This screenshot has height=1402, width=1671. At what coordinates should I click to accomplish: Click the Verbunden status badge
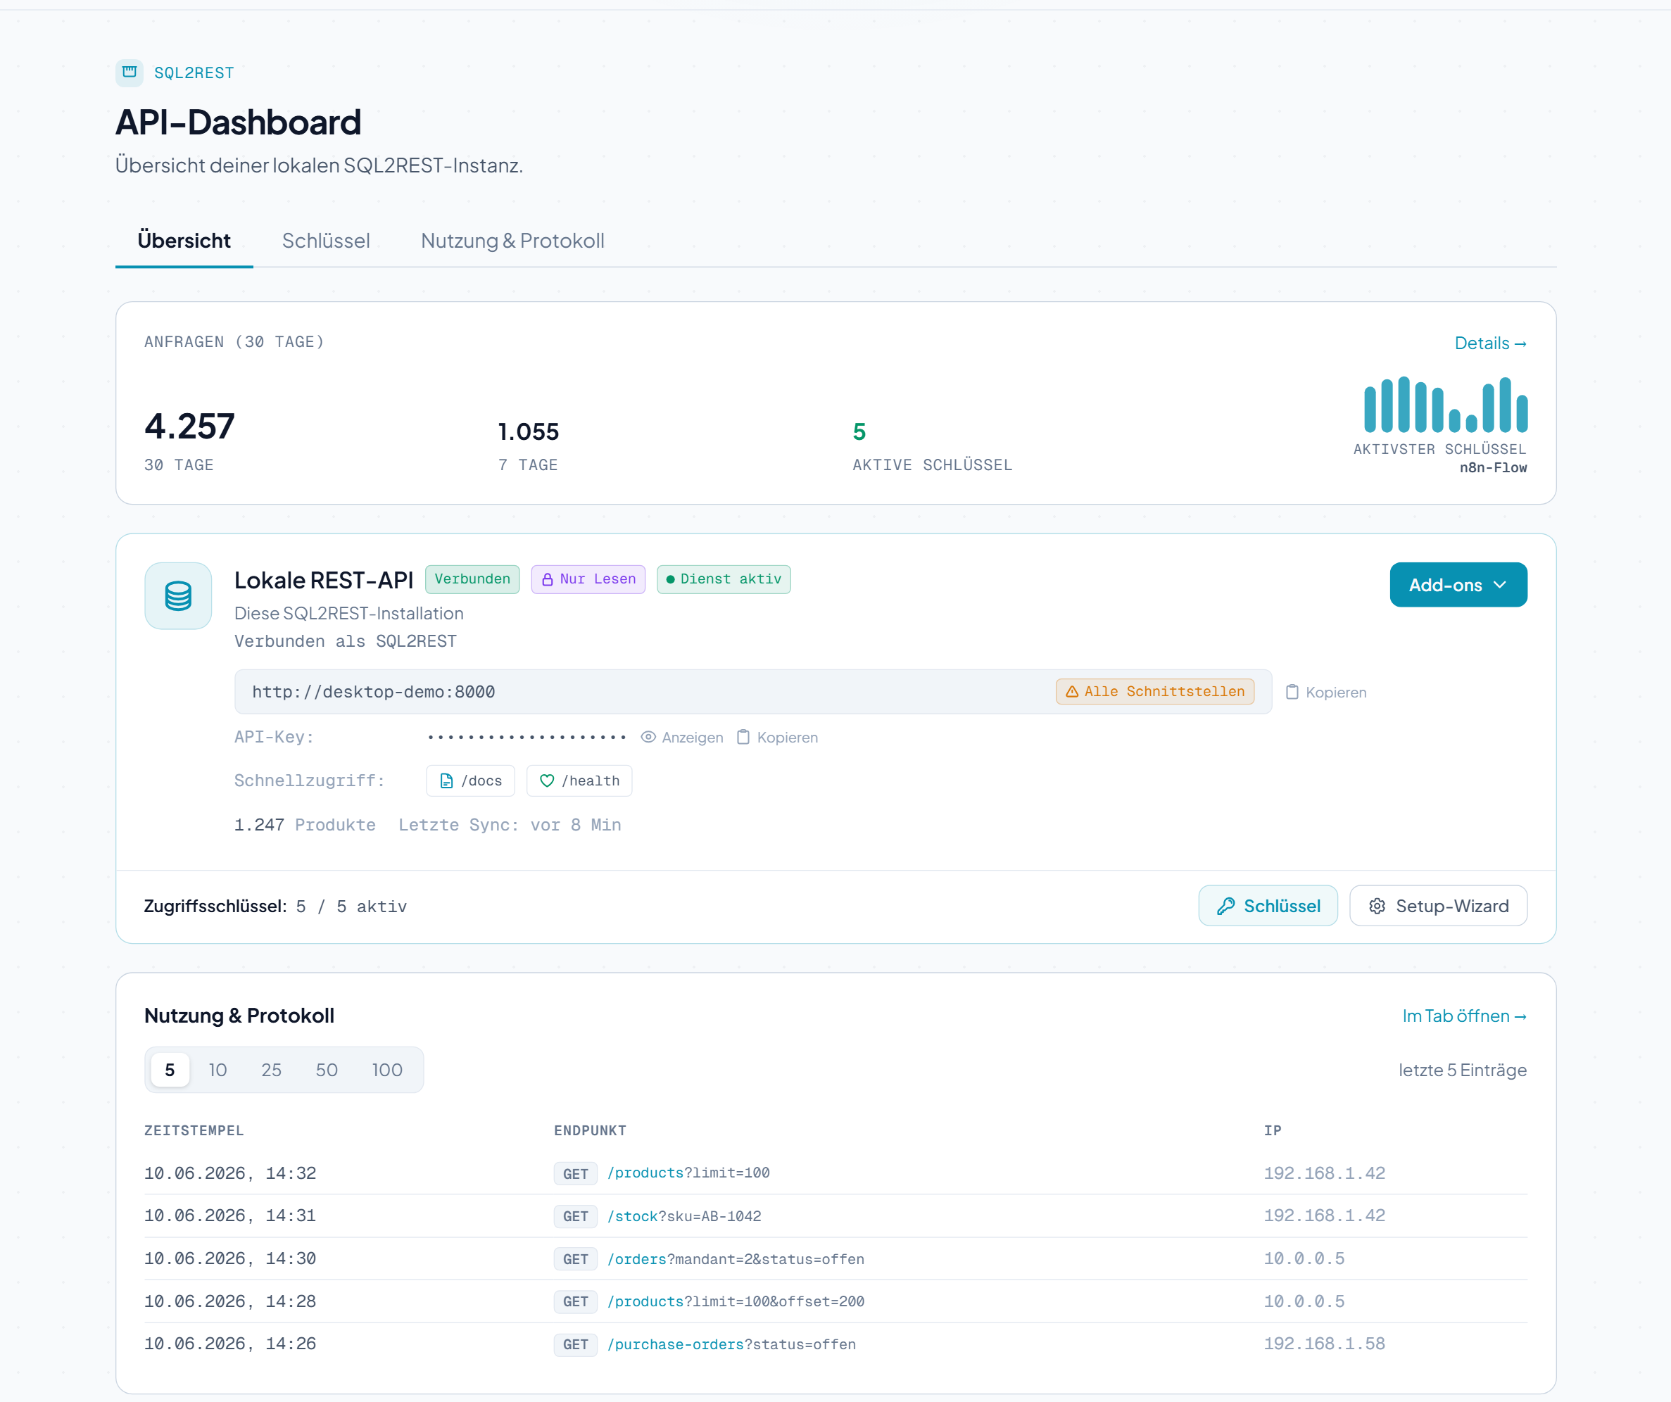[x=473, y=580]
